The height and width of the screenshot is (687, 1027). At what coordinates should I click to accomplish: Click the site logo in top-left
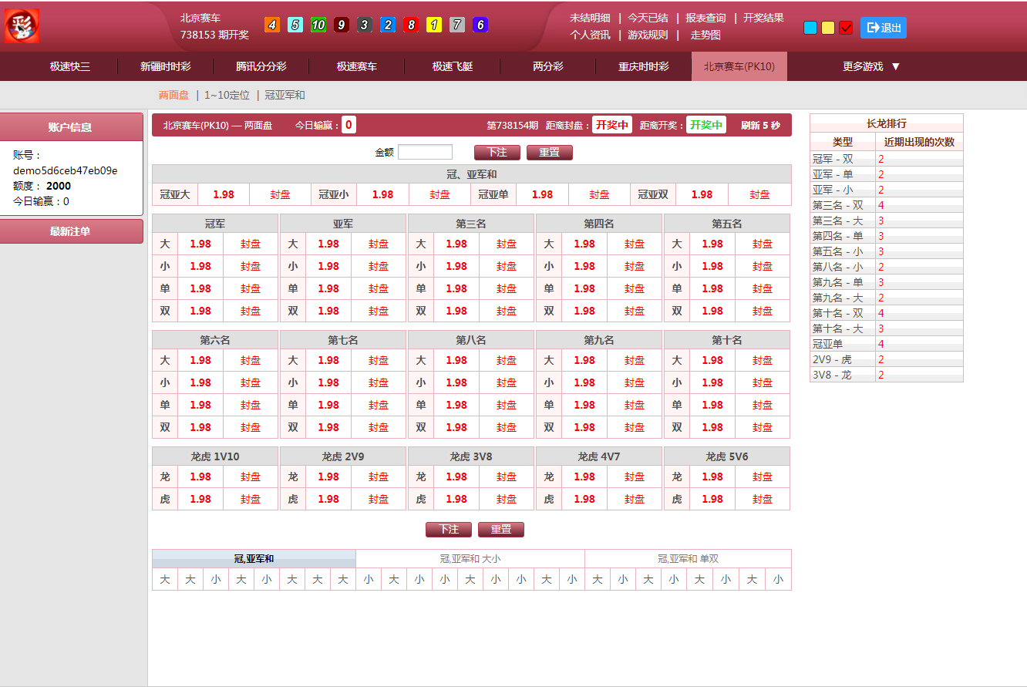22,25
